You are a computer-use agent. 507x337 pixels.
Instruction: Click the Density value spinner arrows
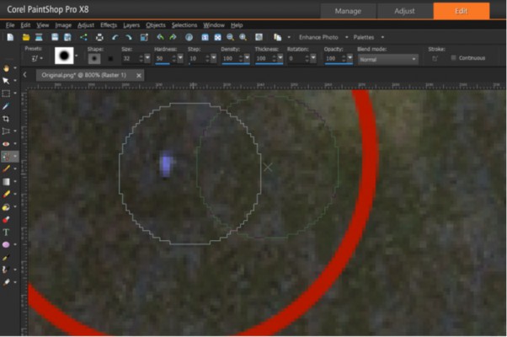(241, 58)
